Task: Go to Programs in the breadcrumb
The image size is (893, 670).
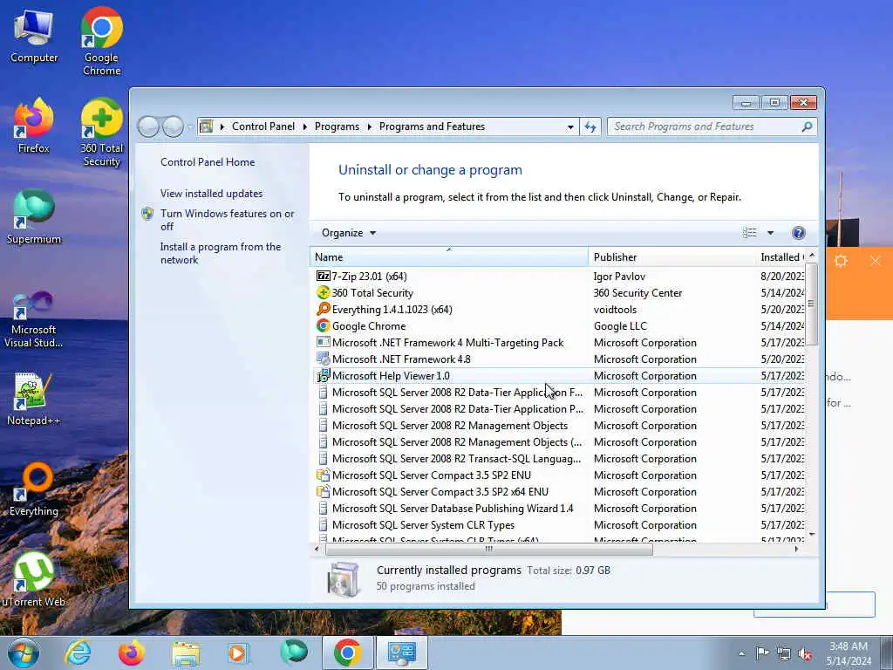Action: point(337,126)
